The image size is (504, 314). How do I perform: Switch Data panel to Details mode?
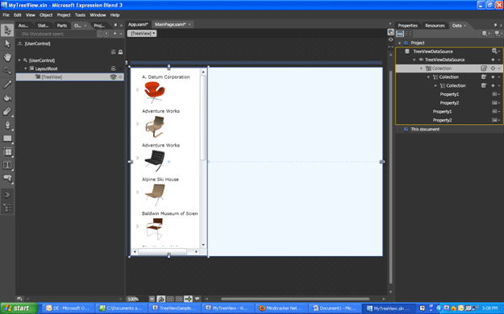click(409, 33)
